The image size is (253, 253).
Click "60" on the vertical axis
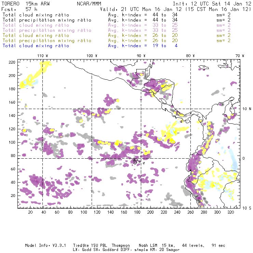coord(13,169)
